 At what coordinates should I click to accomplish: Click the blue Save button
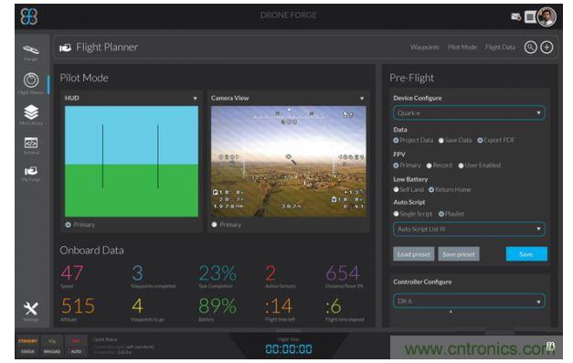(526, 254)
